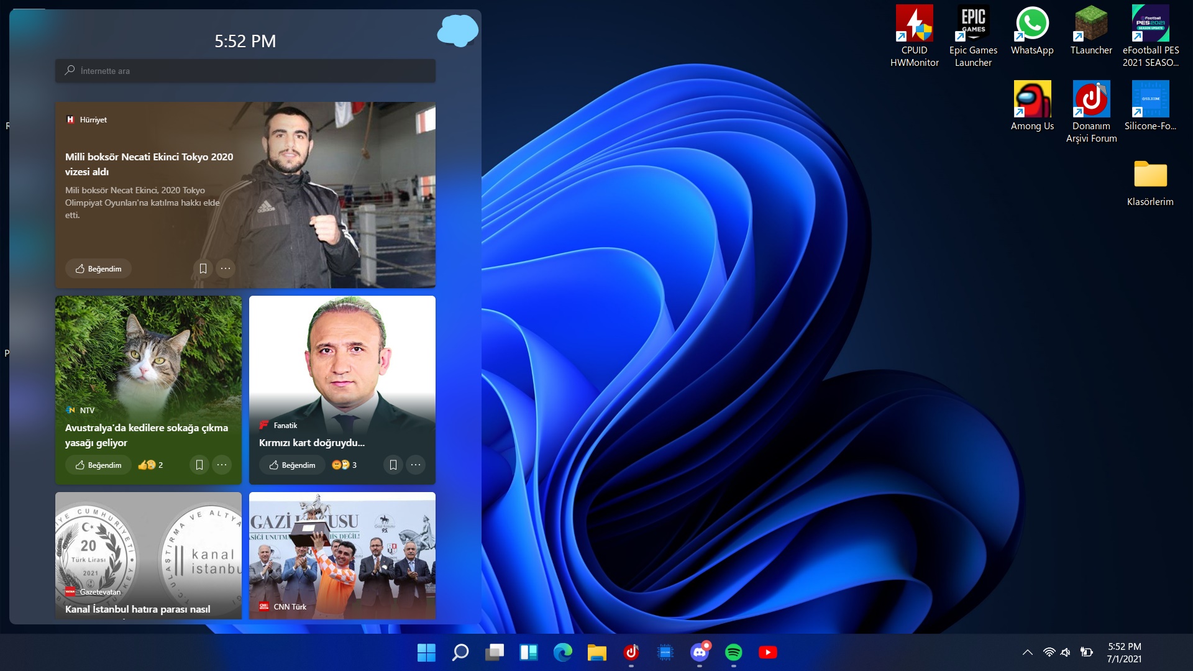
Task: Select the eFootball PES 2021 shortcut
Action: click(x=1150, y=36)
